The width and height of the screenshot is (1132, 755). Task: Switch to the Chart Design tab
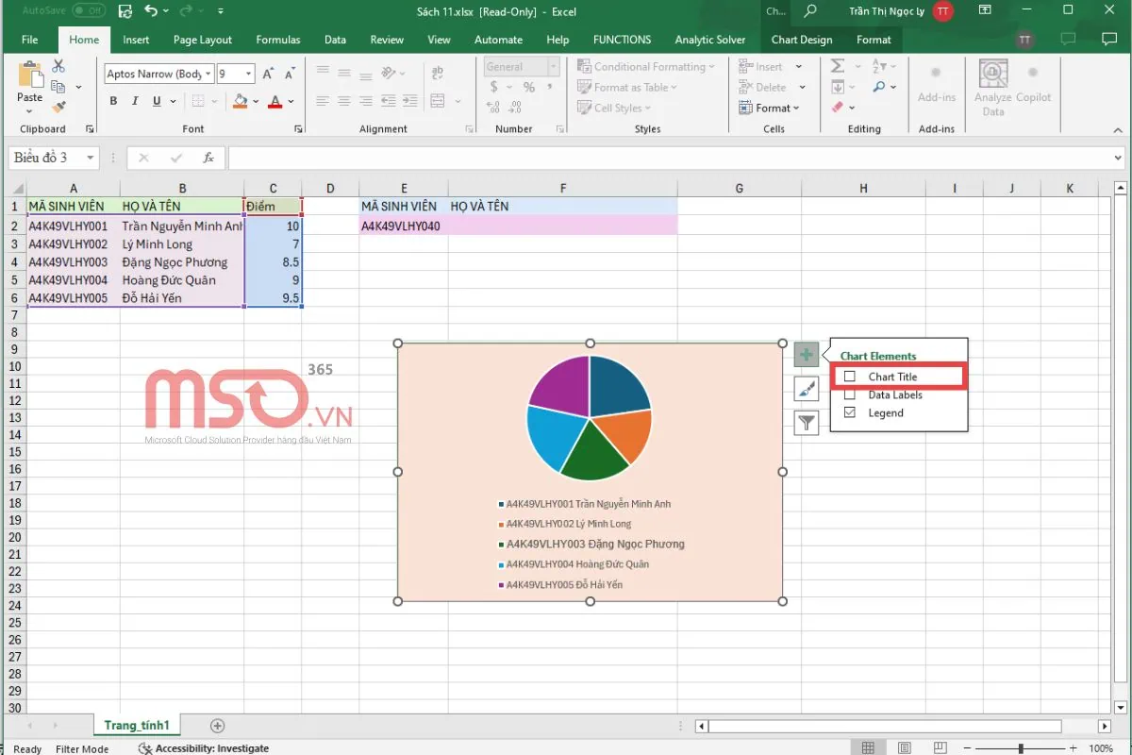(802, 40)
